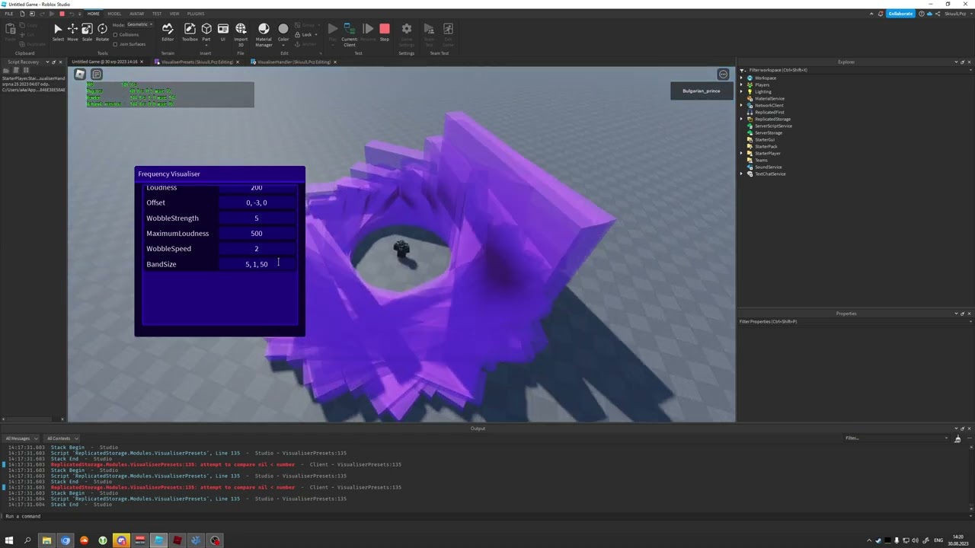Open the in-game chat icon
The height and width of the screenshot is (548, 975).
coord(97,74)
